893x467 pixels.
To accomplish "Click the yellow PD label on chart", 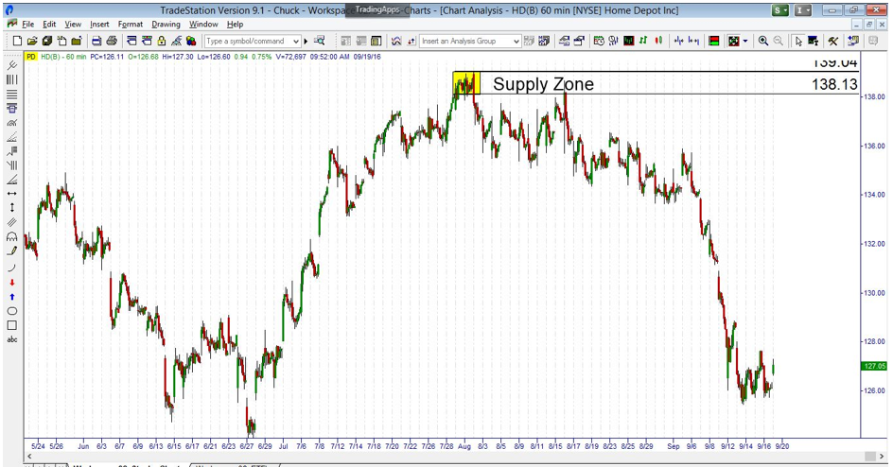I will coord(31,57).
